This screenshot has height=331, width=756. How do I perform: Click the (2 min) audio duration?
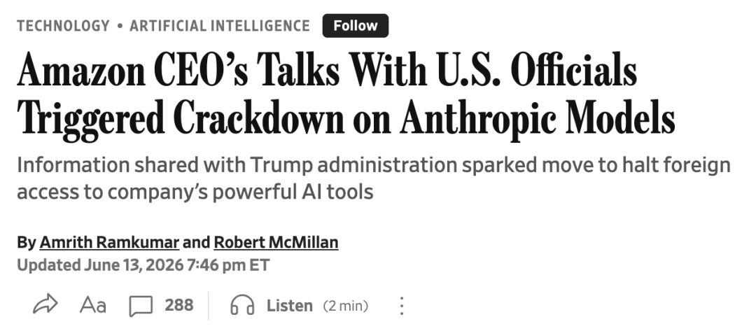pyautogui.click(x=346, y=306)
